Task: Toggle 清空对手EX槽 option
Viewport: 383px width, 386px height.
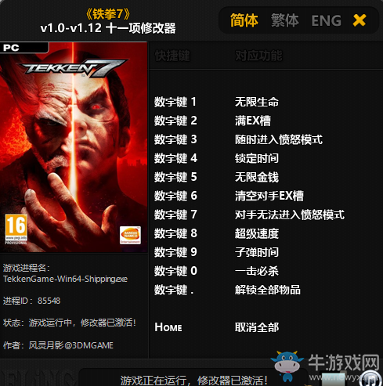Action: pos(269,196)
